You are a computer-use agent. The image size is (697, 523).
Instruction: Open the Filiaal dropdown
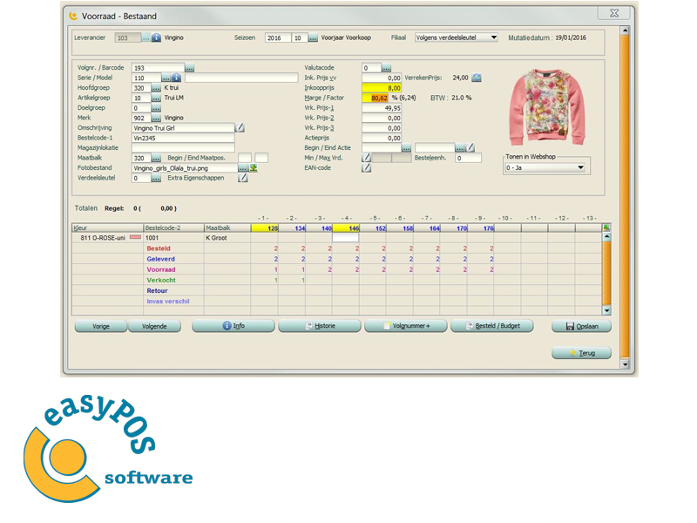pyautogui.click(x=456, y=37)
